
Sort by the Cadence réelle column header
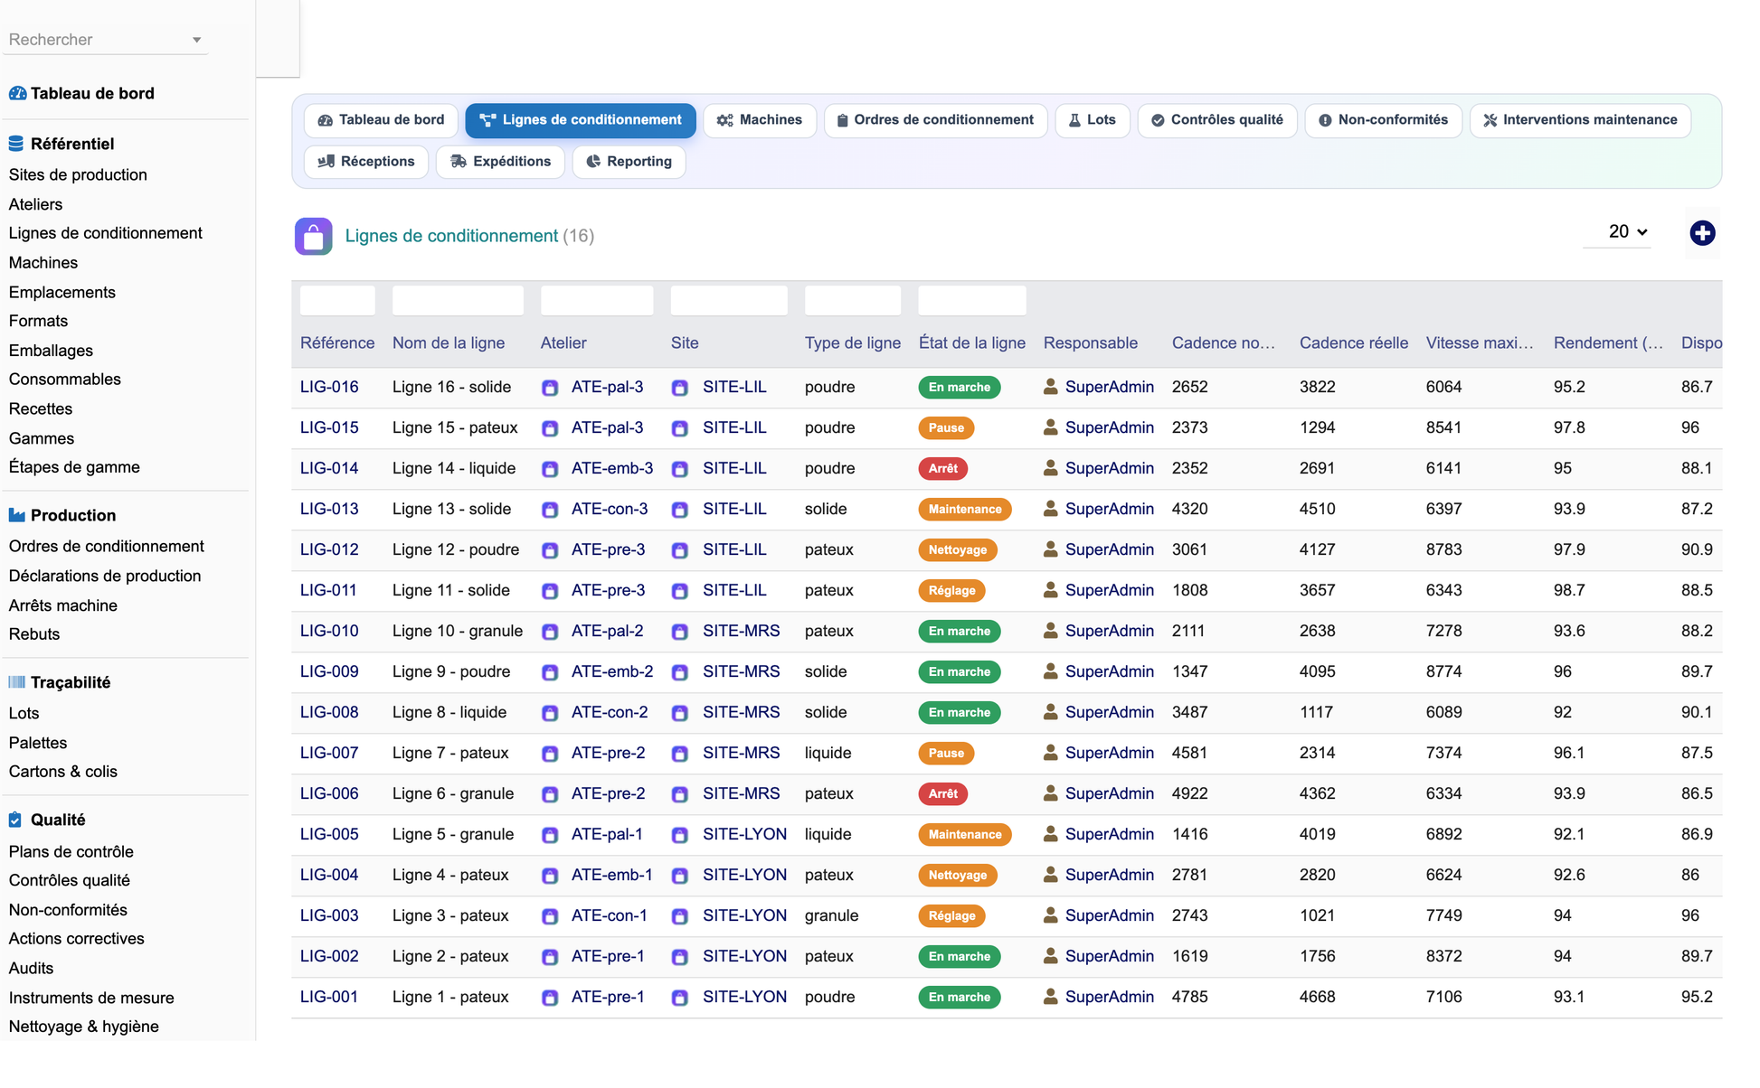(1353, 343)
